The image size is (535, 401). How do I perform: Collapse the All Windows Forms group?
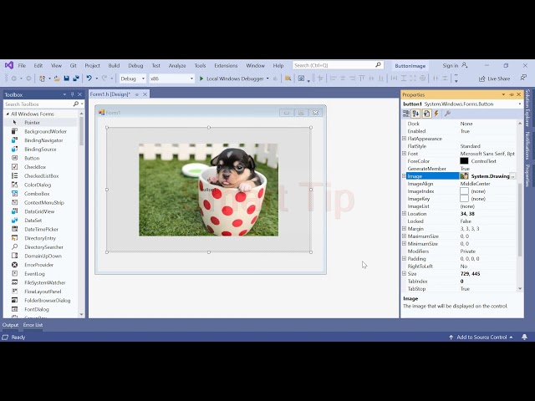click(x=8, y=114)
